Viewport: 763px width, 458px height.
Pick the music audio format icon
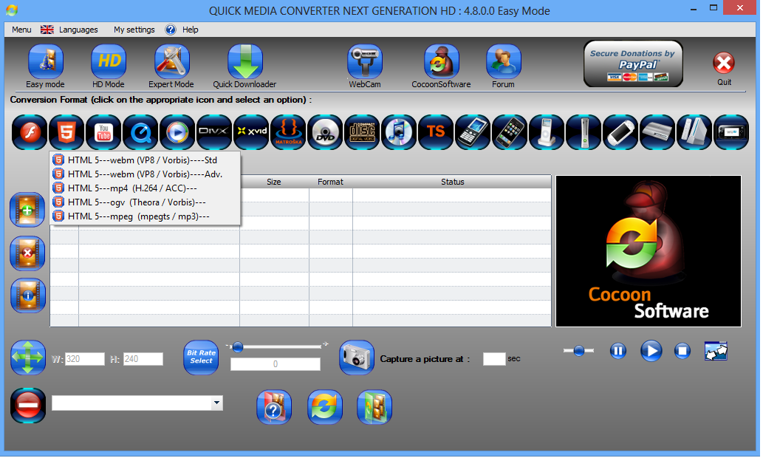pos(399,132)
